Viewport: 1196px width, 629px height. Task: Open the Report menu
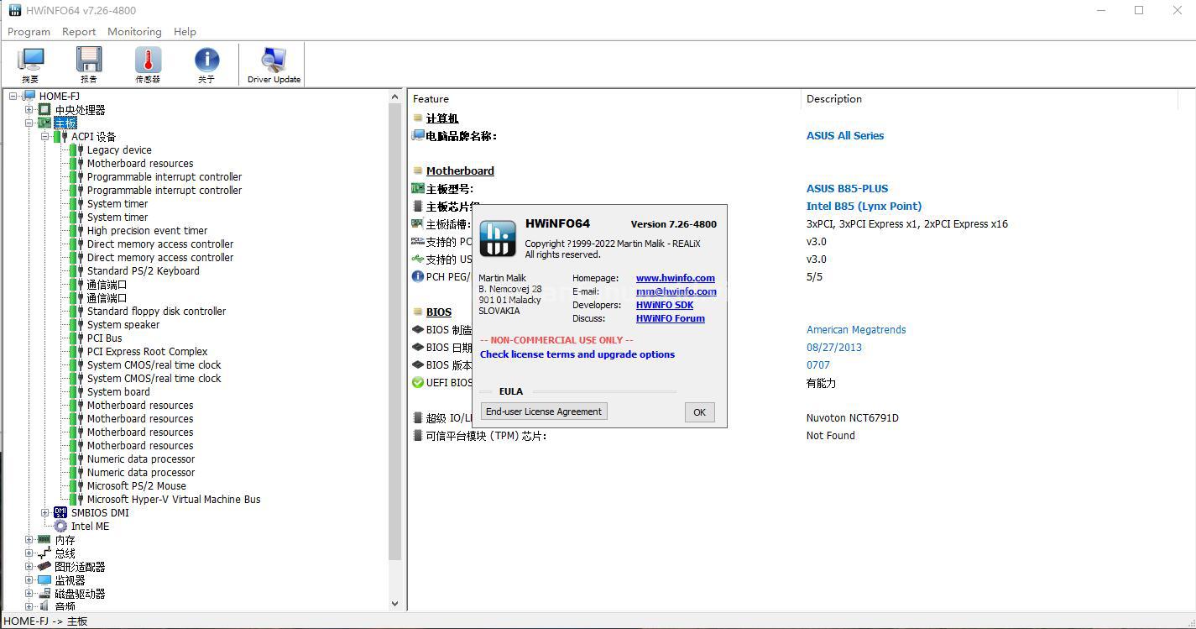[x=79, y=31]
